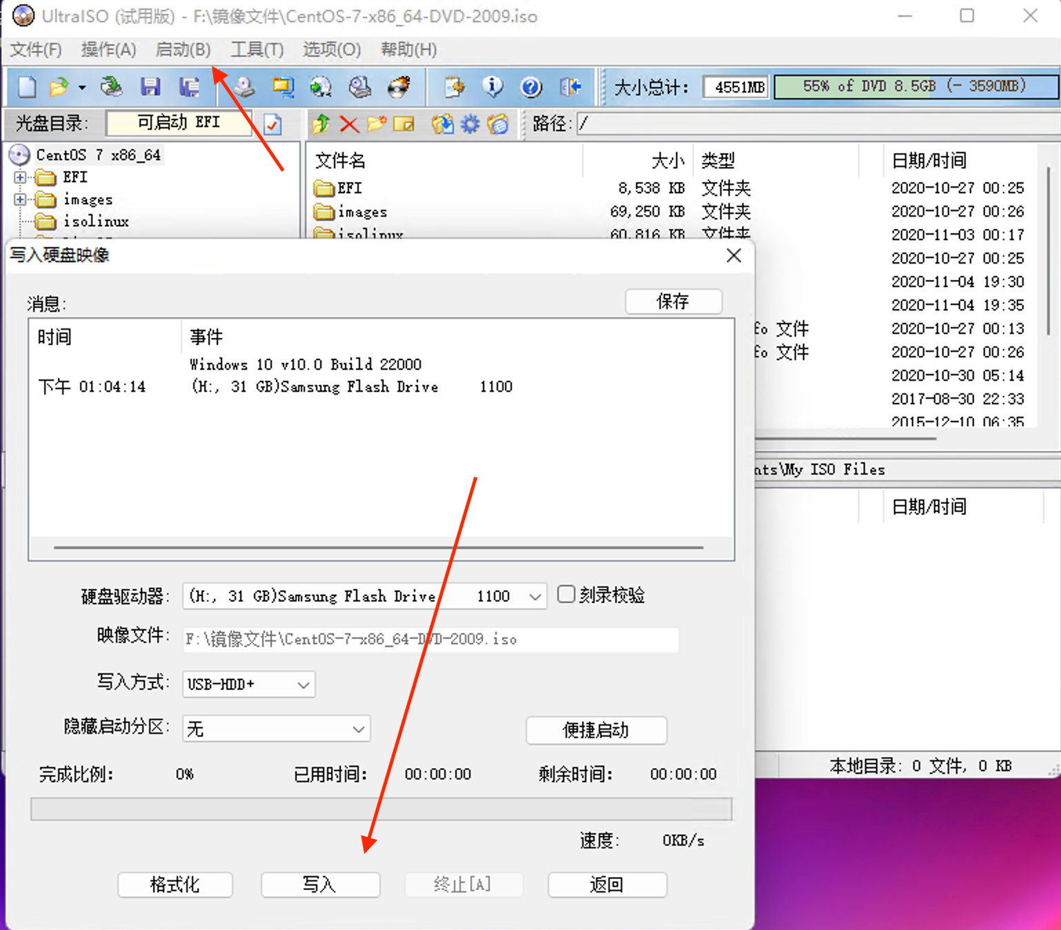Open the 操作(A) menu

pyautogui.click(x=108, y=50)
